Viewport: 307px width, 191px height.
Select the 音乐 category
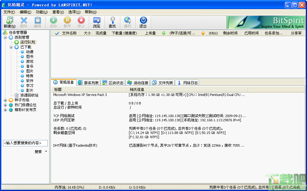(30, 66)
